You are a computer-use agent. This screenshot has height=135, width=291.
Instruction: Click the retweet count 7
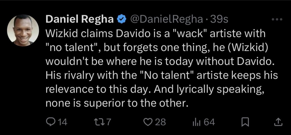108,122
